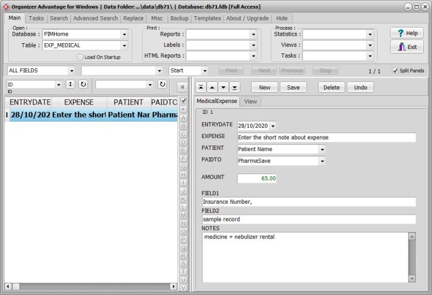The height and width of the screenshot is (295, 432).
Task: Enable Load On Startup checkbox
Action: pyautogui.click(x=80, y=57)
